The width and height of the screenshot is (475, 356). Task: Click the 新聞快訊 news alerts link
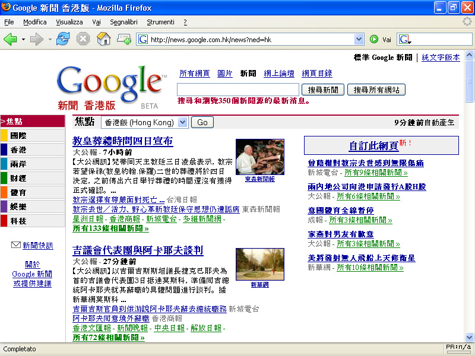[38, 245]
